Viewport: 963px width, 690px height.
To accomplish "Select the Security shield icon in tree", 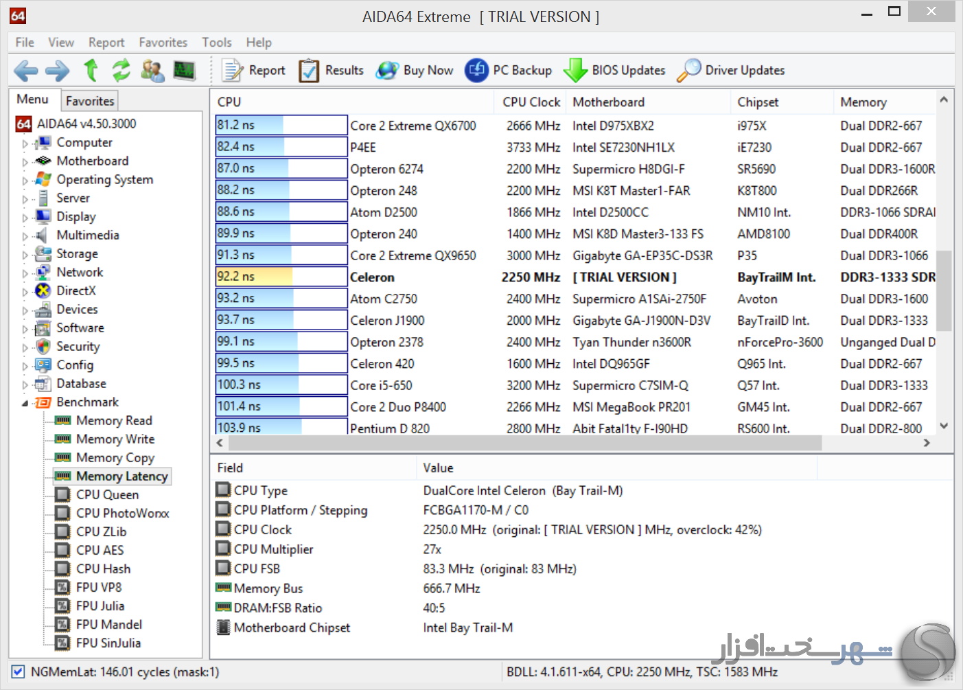I will [x=43, y=346].
